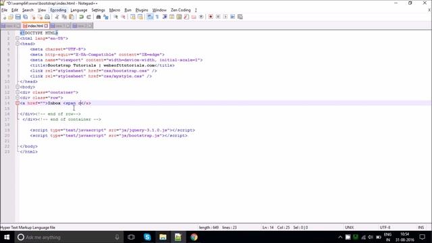
Task: Open the Edit menu
Action: [15, 10]
